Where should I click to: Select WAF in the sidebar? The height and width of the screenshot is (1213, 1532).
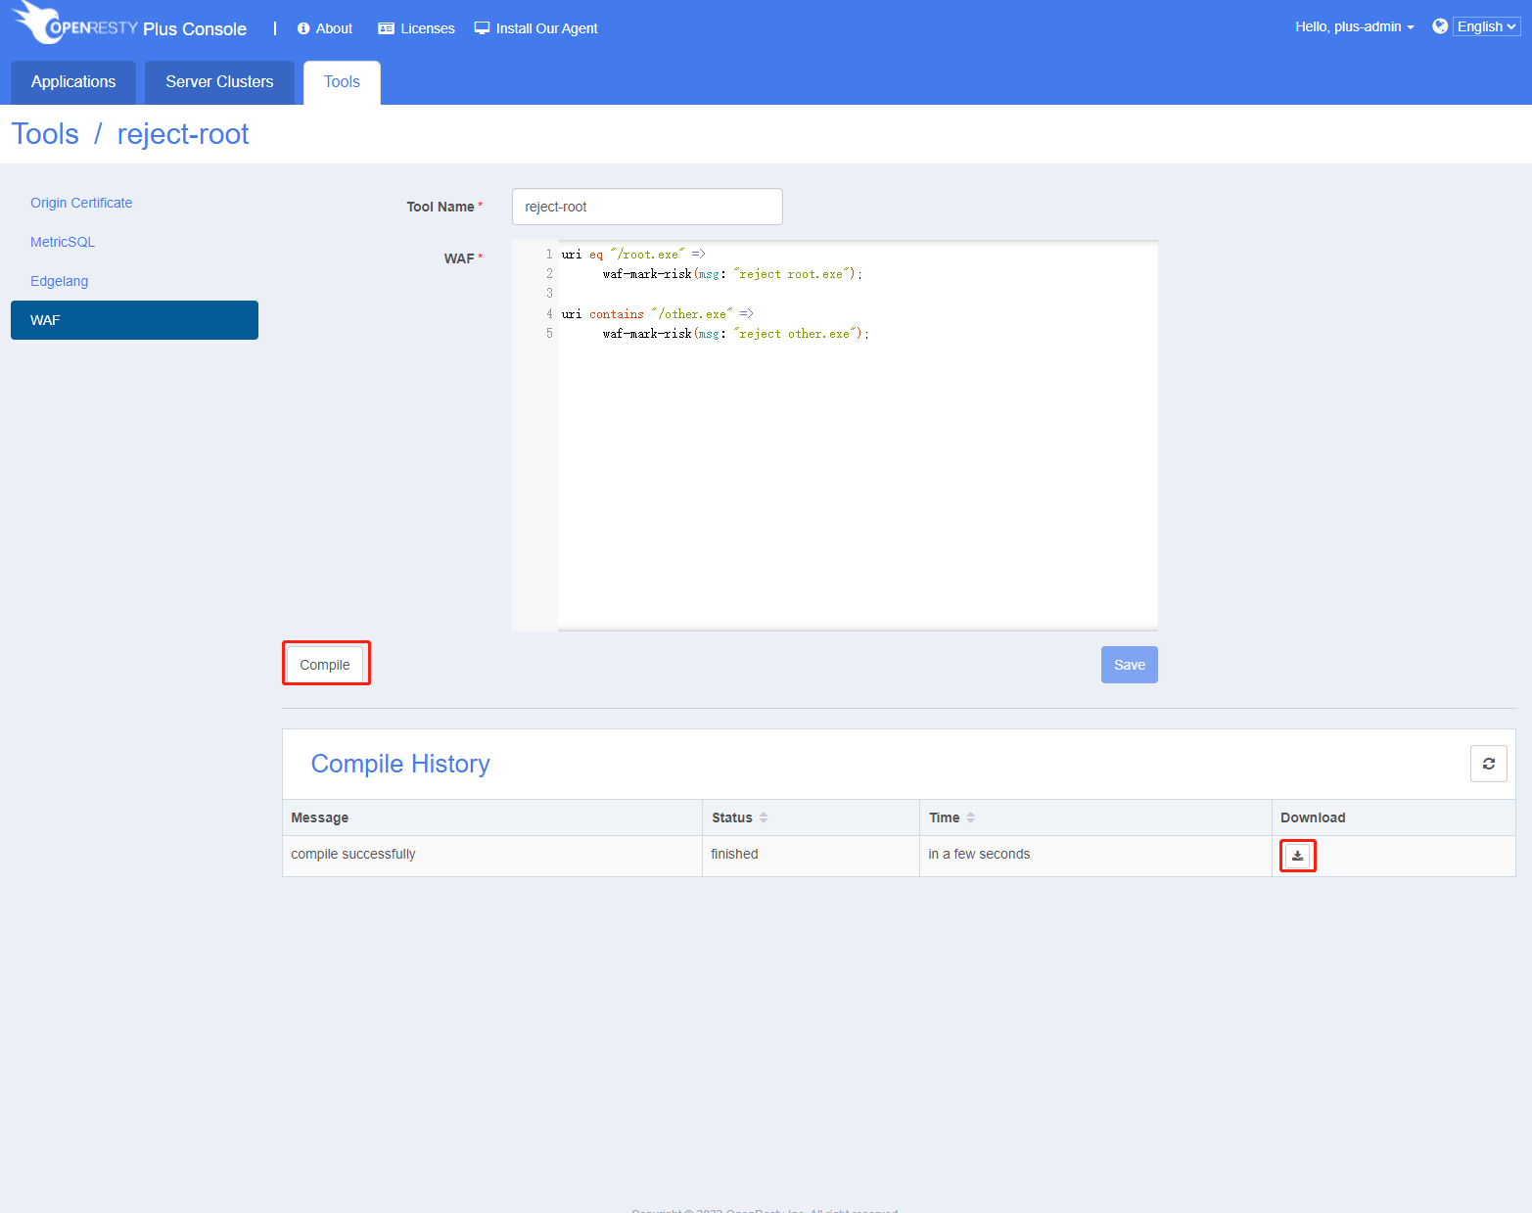[134, 320]
